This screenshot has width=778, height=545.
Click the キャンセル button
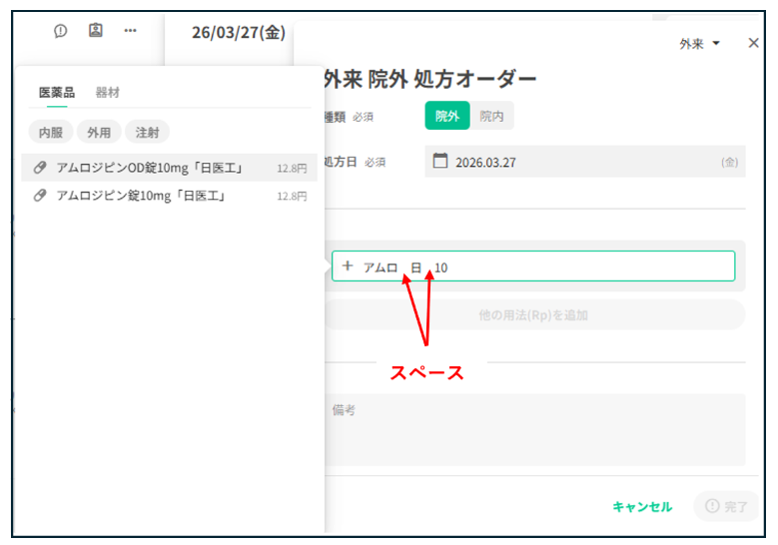642,506
